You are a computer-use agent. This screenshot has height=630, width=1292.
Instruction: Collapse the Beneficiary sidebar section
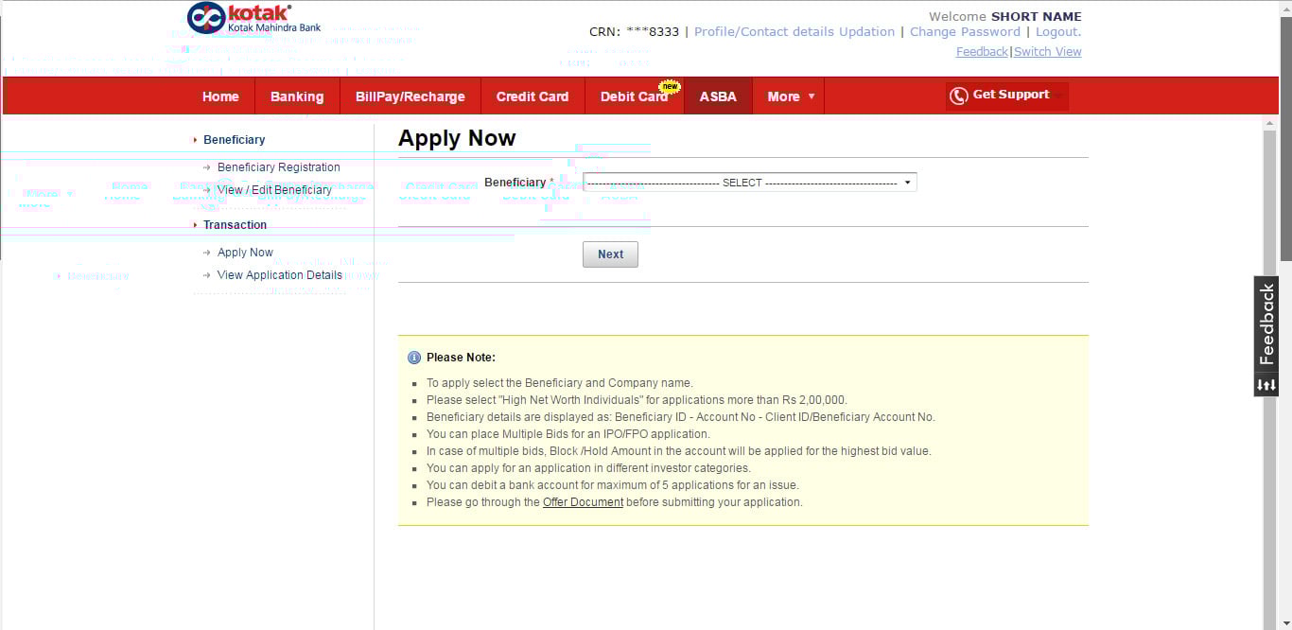(x=233, y=140)
